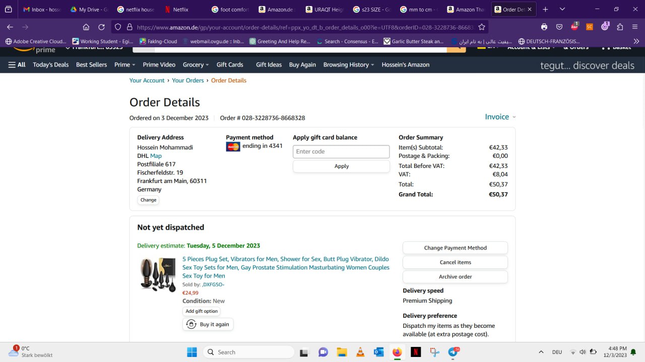The height and width of the screenshot is (362, 645).
Task: Expand the Grocery navigation dropdown
Action: [x=196, y=65]
